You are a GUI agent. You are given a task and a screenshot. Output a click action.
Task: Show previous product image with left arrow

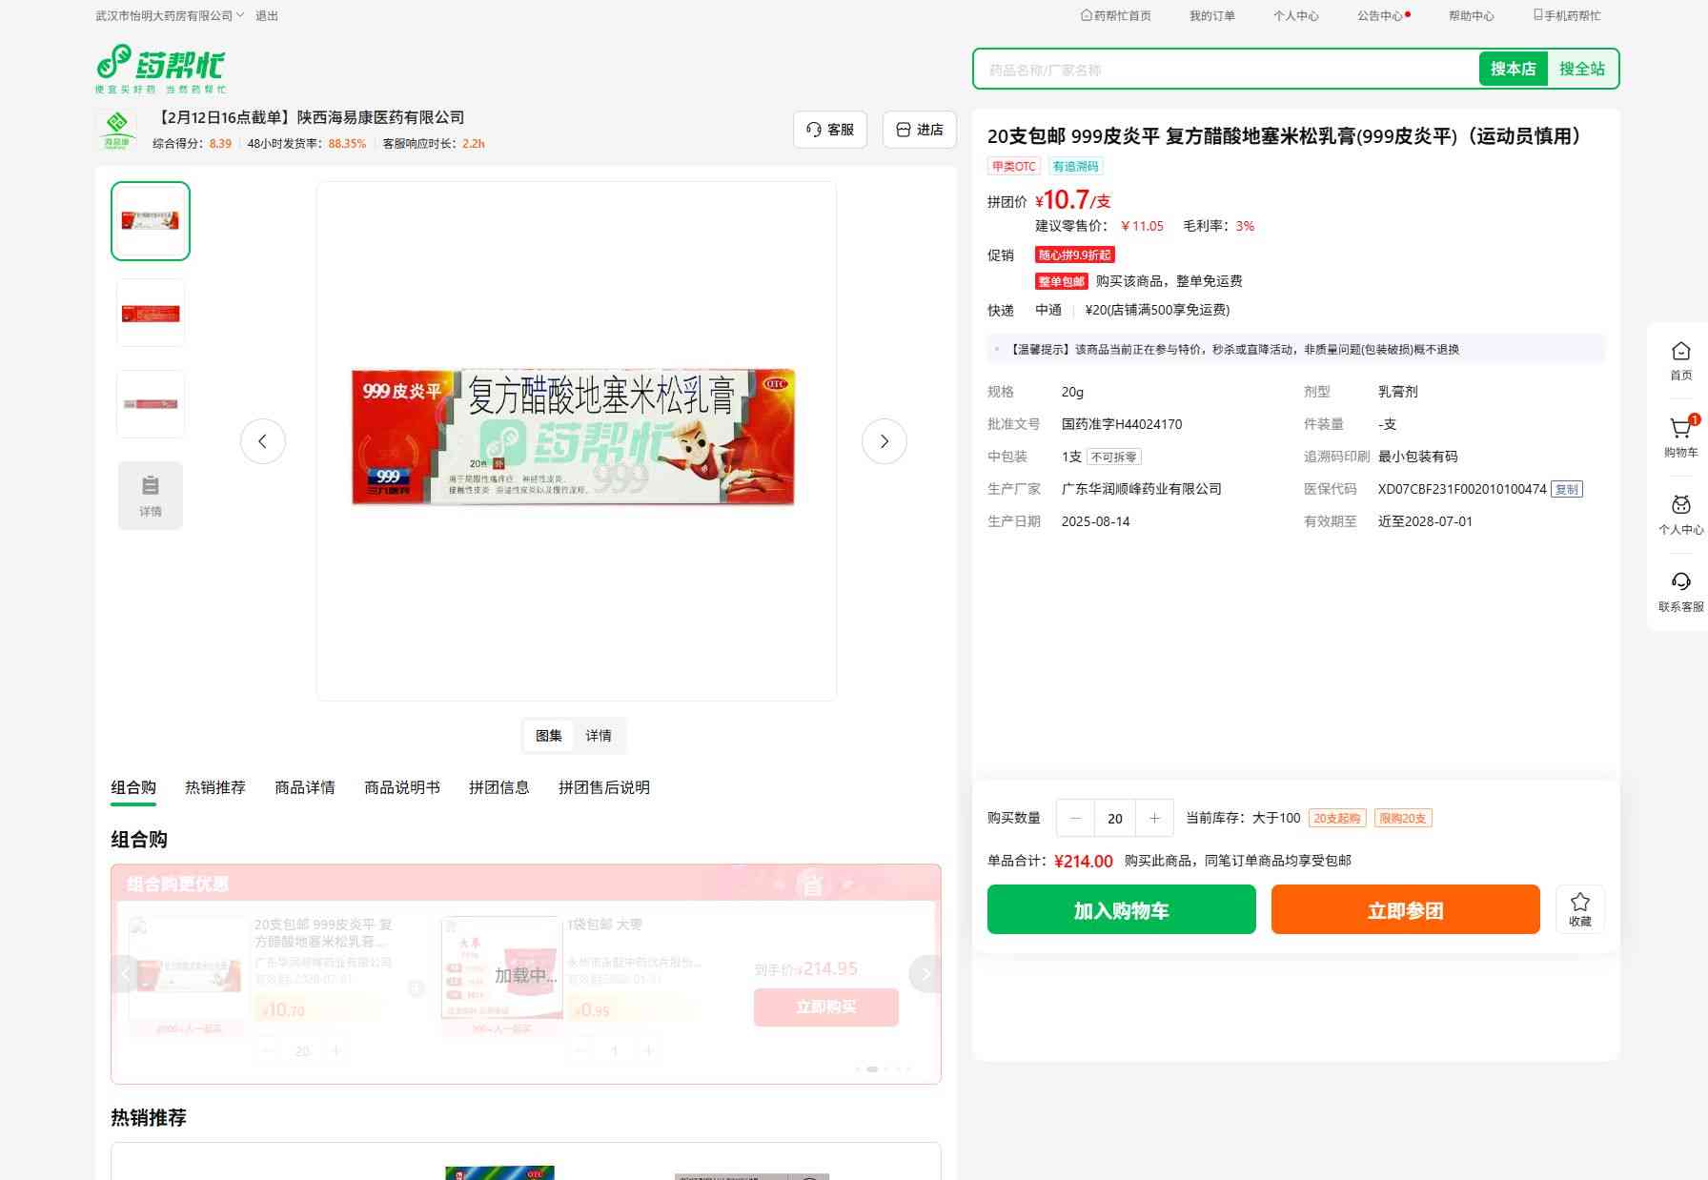[263, 441]
